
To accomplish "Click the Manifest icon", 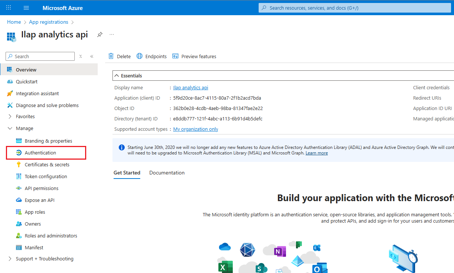I will pyautogui.click(x=19, y=247).
